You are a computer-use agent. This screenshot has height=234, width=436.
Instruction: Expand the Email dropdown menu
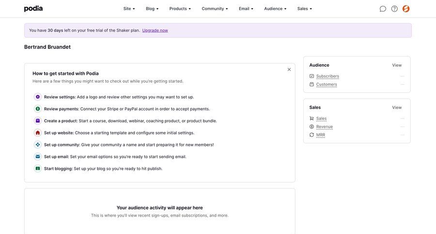(246, 9)
